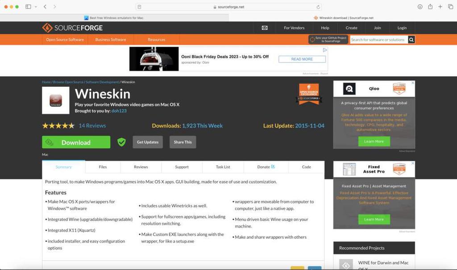Click Learn More on Fixed Asset Pro ad

pos(374,219)
